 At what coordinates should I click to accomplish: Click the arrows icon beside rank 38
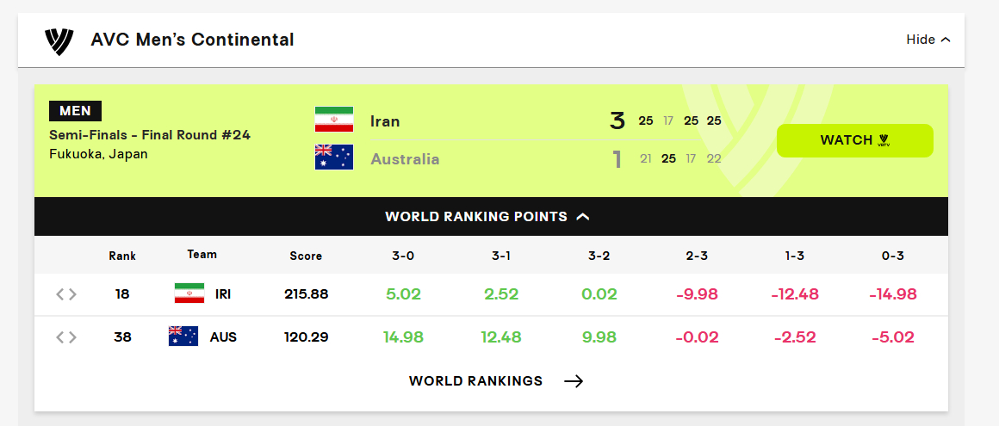point(66,336)
